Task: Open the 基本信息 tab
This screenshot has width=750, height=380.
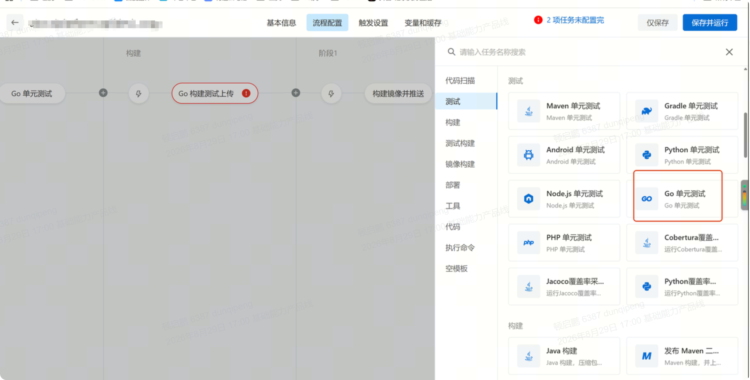Action: pyautogui.click(x=281, y=23)
